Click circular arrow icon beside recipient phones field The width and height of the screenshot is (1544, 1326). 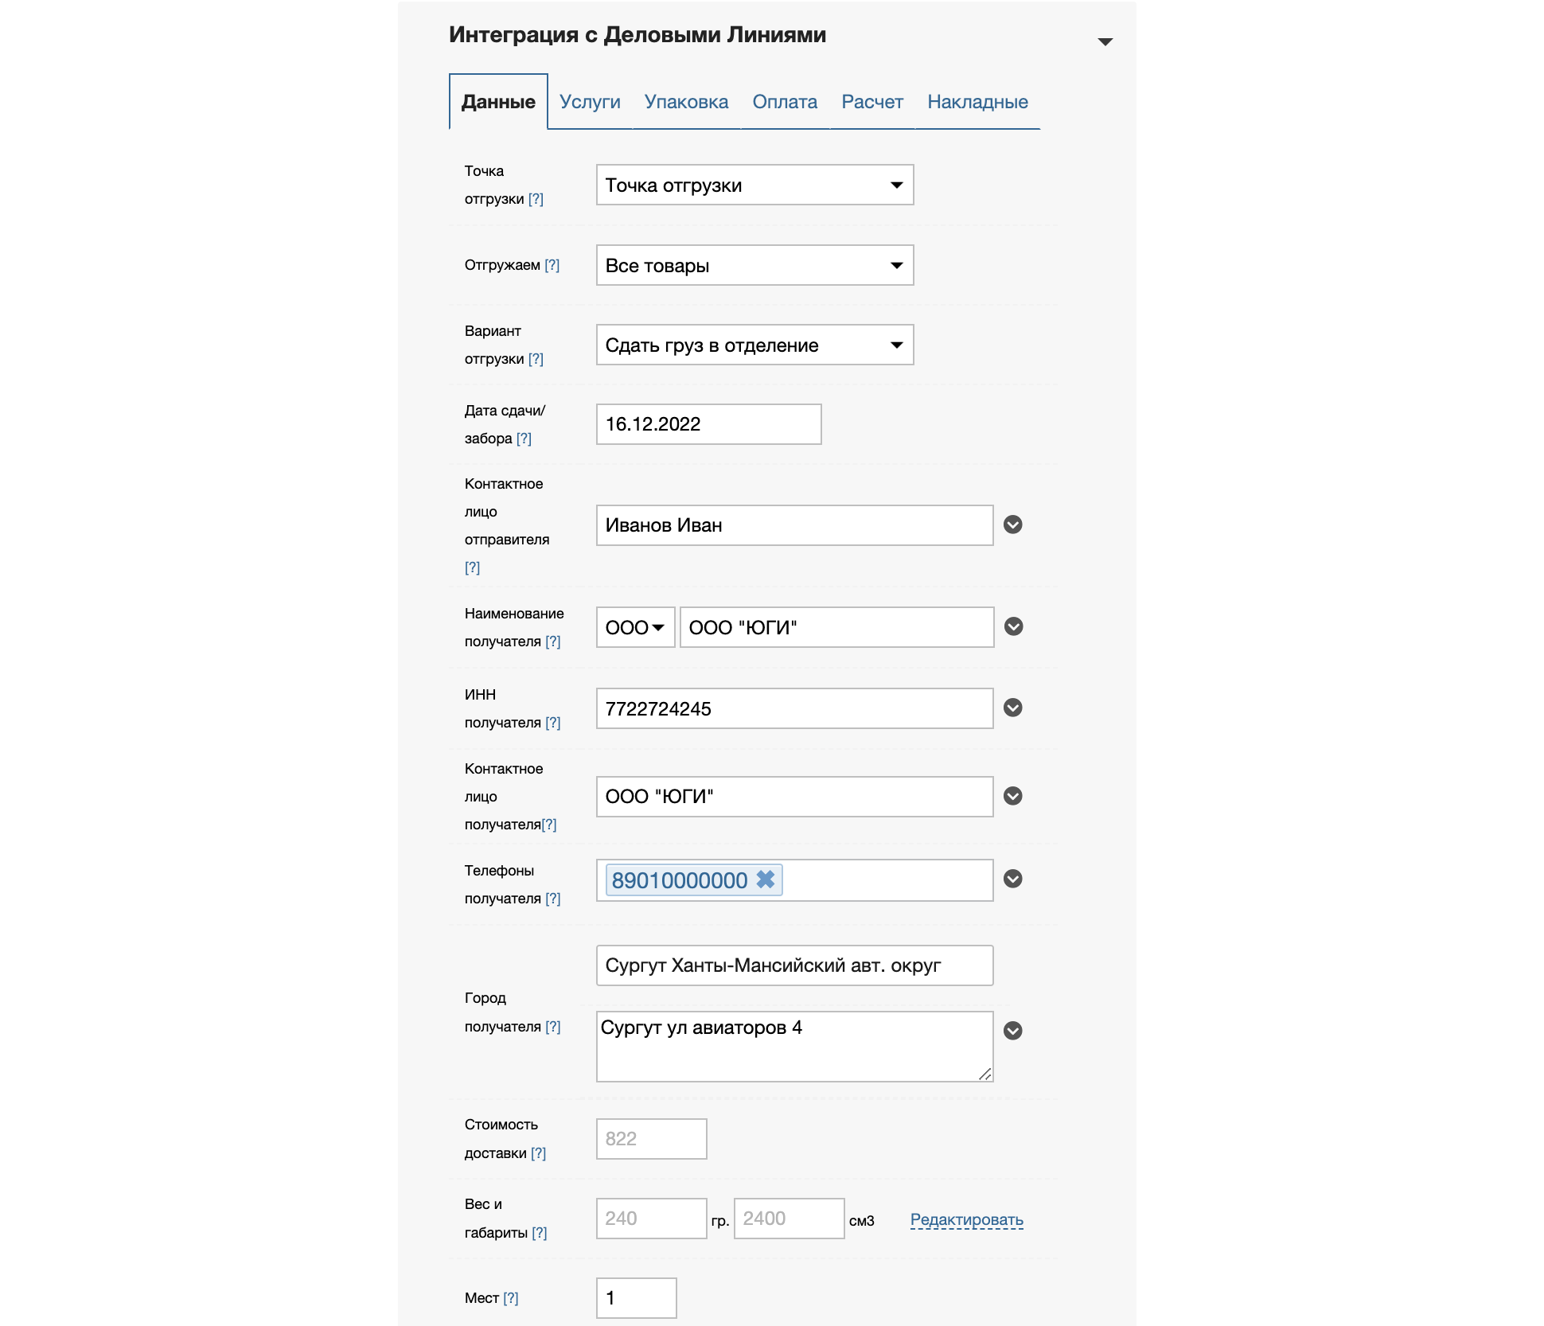(x=1012, y=879)
